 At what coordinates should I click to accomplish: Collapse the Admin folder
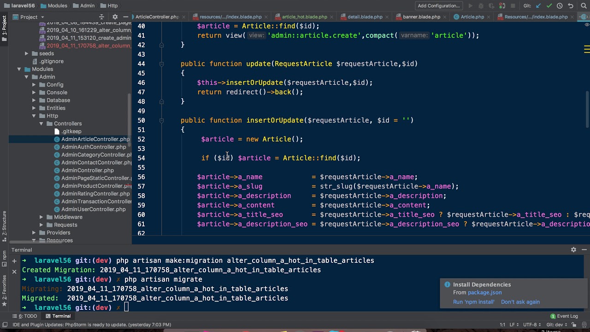point(27,77)
